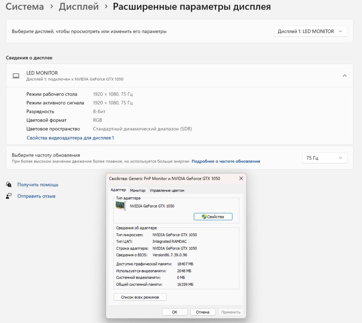Click Получить помощь link
This screenshot has width=362, height=323.
point(38,185)
